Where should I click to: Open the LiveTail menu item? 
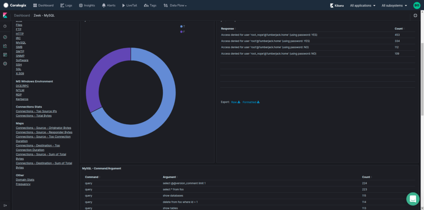tap(130, 5)
